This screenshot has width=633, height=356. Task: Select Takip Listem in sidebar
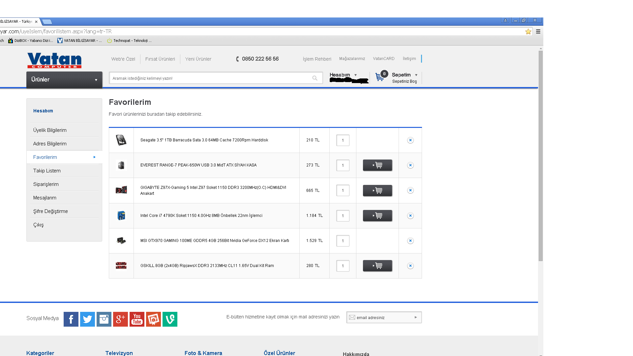click(x=47, y=171)
